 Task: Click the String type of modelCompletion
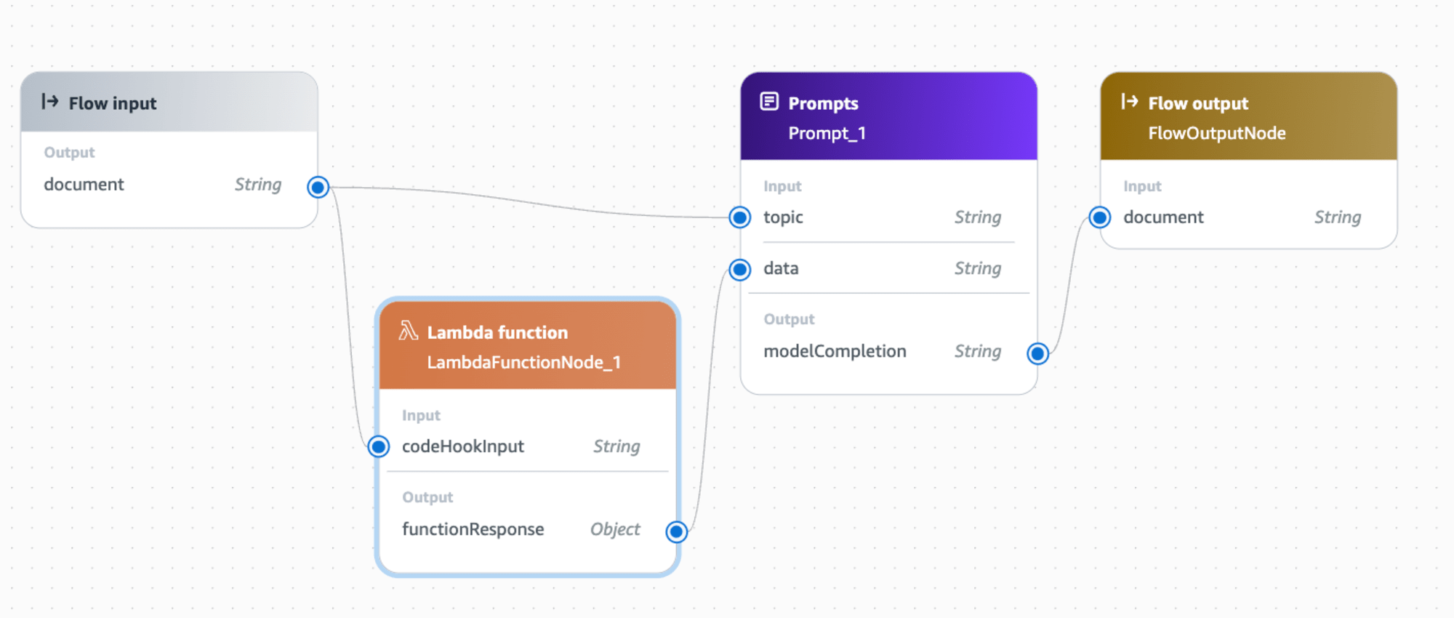[978, 351]
